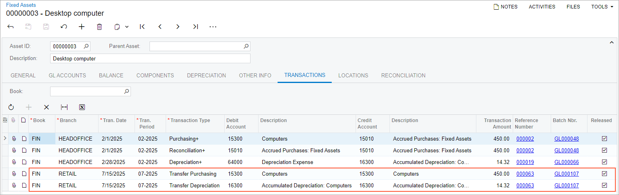
Task: Export transactions grid to Excel
Action: pyautogui.click(x=82, y=107)
